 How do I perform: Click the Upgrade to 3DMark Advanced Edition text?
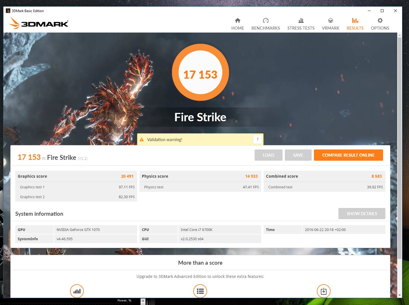(200, 276)
